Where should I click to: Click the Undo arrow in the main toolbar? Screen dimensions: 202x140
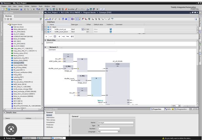[x=37, y=9]
